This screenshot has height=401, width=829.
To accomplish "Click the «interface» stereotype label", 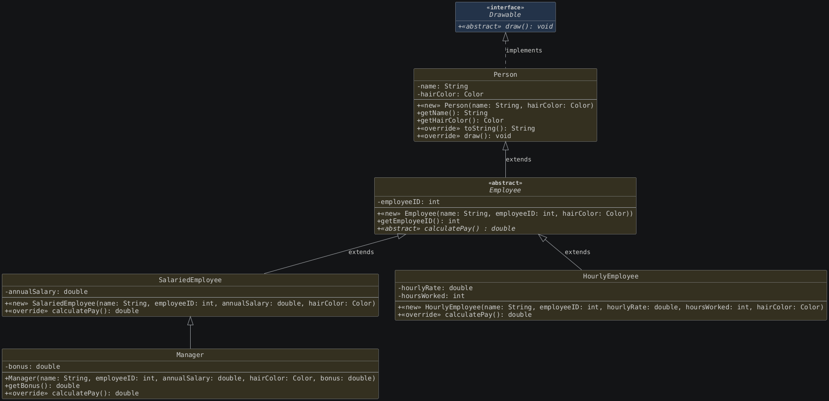I will (x=505, y=7).
